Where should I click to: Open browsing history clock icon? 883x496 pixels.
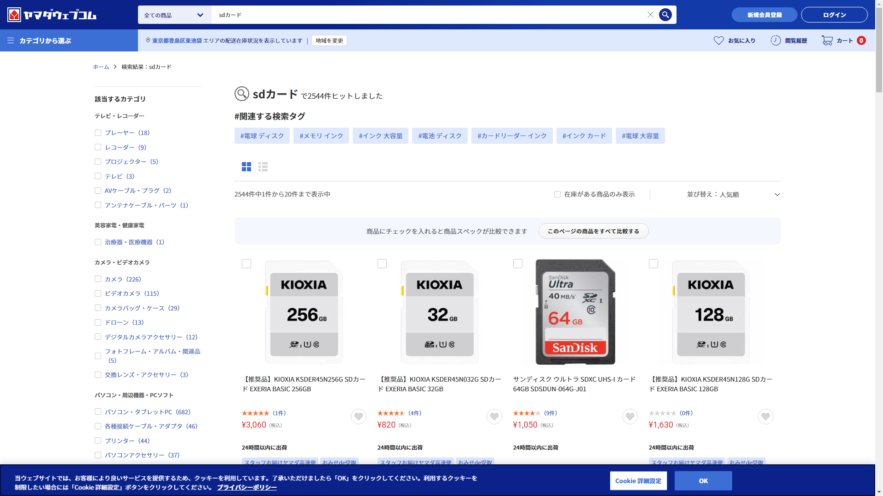(775, 40)
